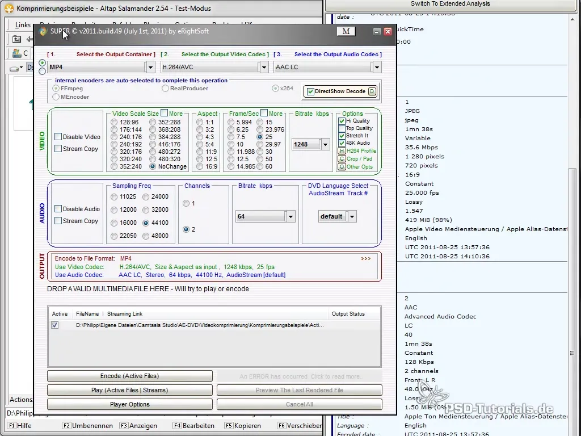The height and width of the screenshot is (436, 581).
Task: Click the FileName column header
Action: click(87, 313)
